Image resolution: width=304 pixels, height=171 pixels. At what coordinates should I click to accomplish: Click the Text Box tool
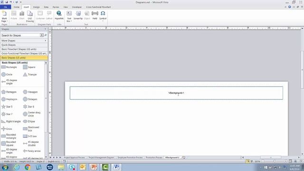[69, 17]
